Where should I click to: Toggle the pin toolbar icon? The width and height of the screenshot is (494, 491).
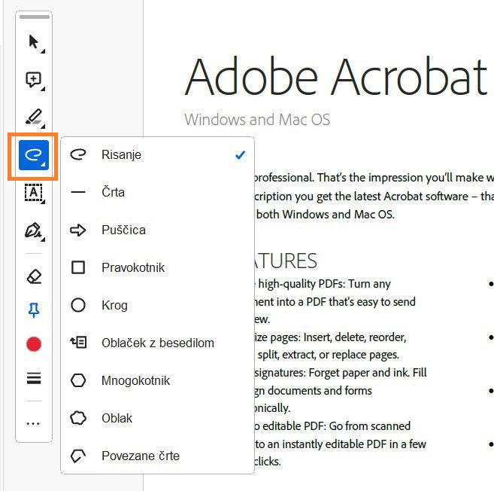[x=33, y=310]
